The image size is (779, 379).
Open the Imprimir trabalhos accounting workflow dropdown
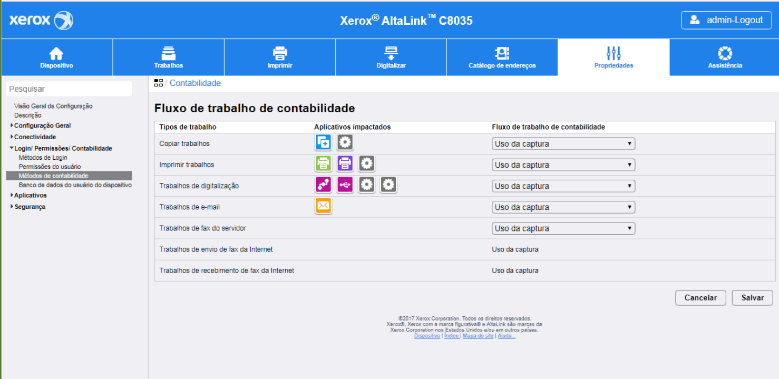tap(563, 165)
